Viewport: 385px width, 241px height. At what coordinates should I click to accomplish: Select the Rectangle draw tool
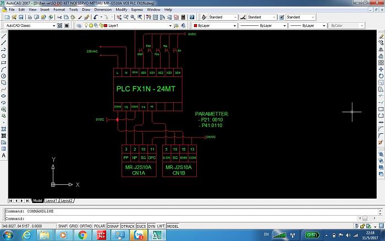click(4, 63)
